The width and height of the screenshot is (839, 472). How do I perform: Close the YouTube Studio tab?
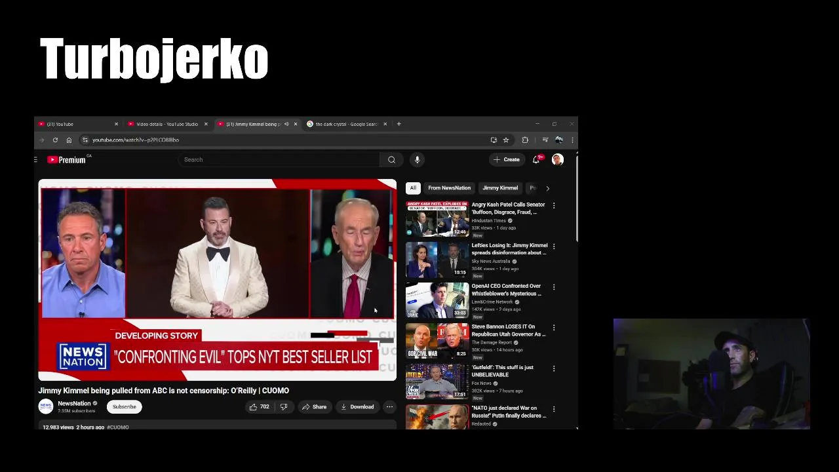[206, 124]
